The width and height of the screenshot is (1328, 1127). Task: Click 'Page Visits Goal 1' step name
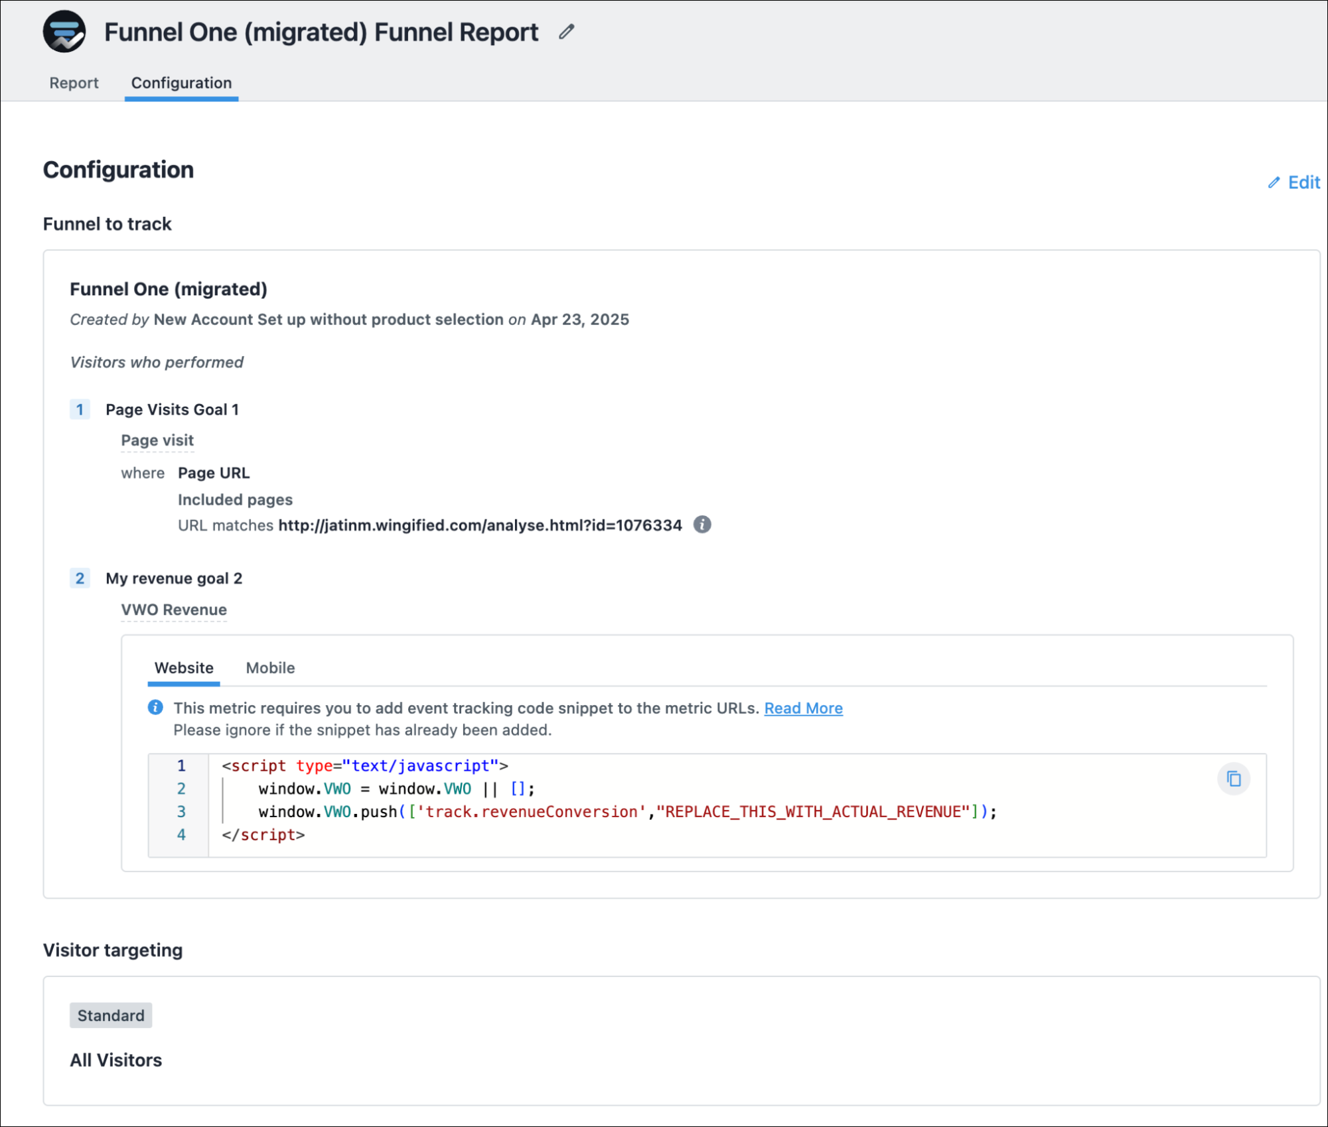tap(172, 409)
